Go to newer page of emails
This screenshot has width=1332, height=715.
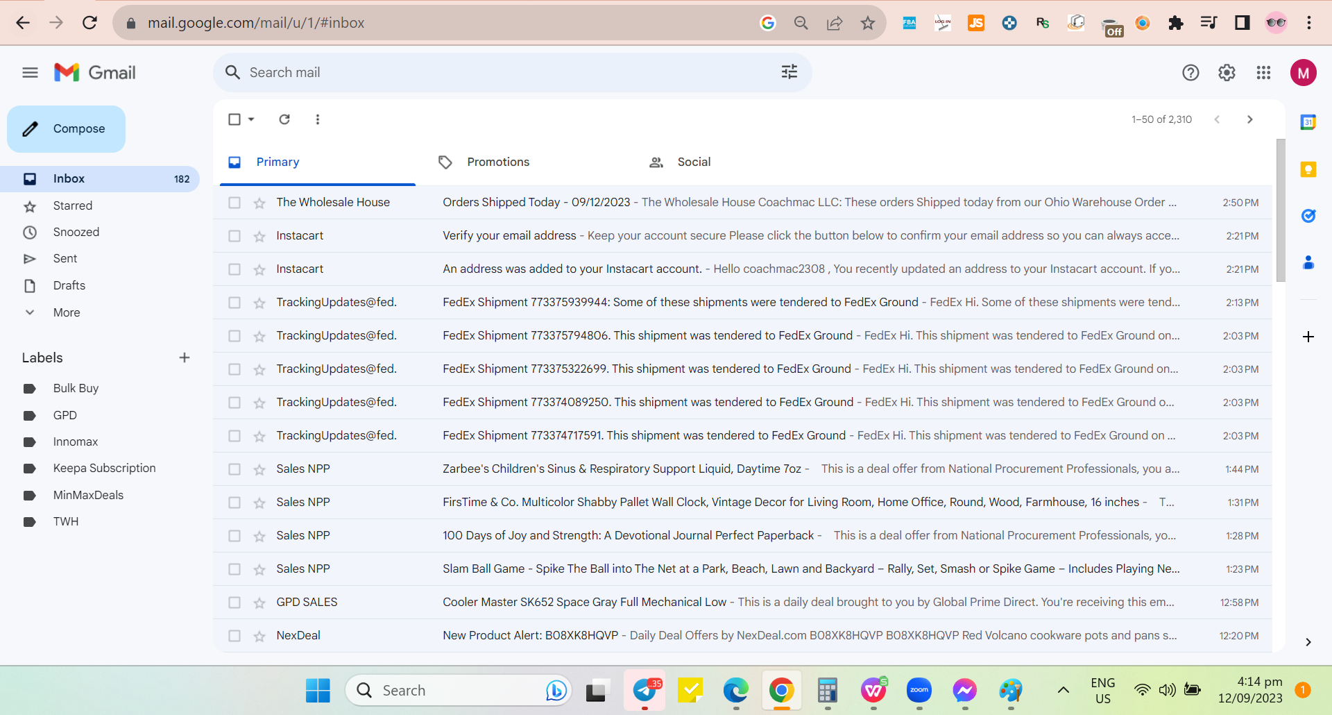[1217, 119]
